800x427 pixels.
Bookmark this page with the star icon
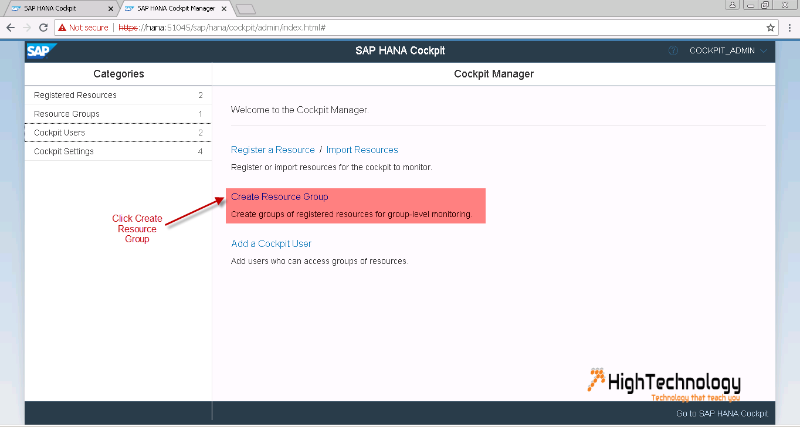click(771, 28)
